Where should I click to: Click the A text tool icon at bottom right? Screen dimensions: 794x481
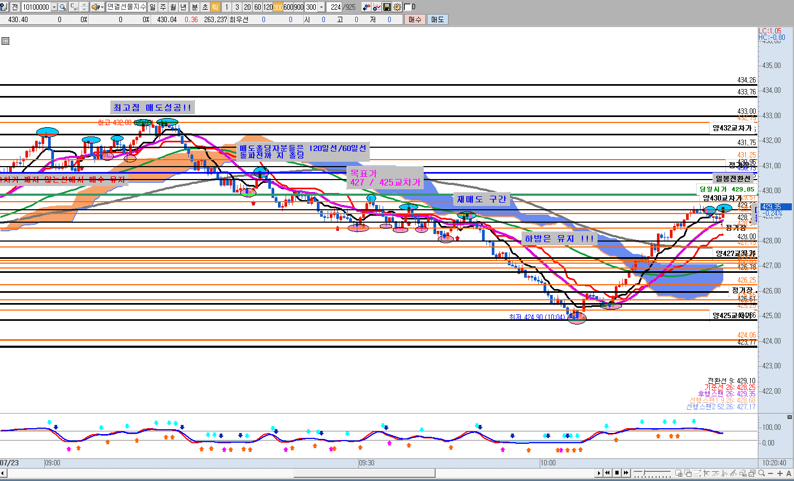(x=789, y=473)
